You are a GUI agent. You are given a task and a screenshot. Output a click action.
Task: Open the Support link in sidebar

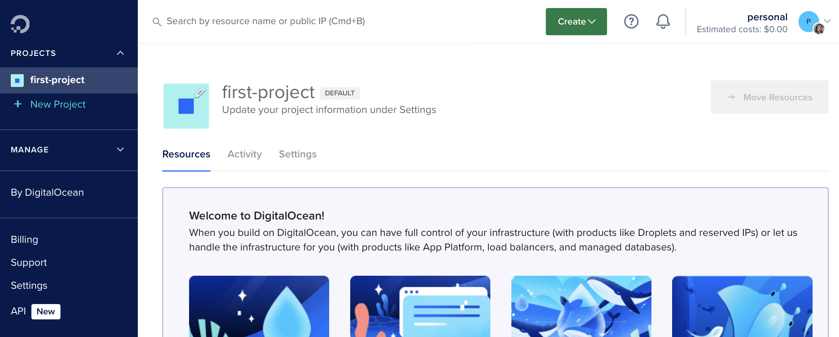click(x=29, y=262)
